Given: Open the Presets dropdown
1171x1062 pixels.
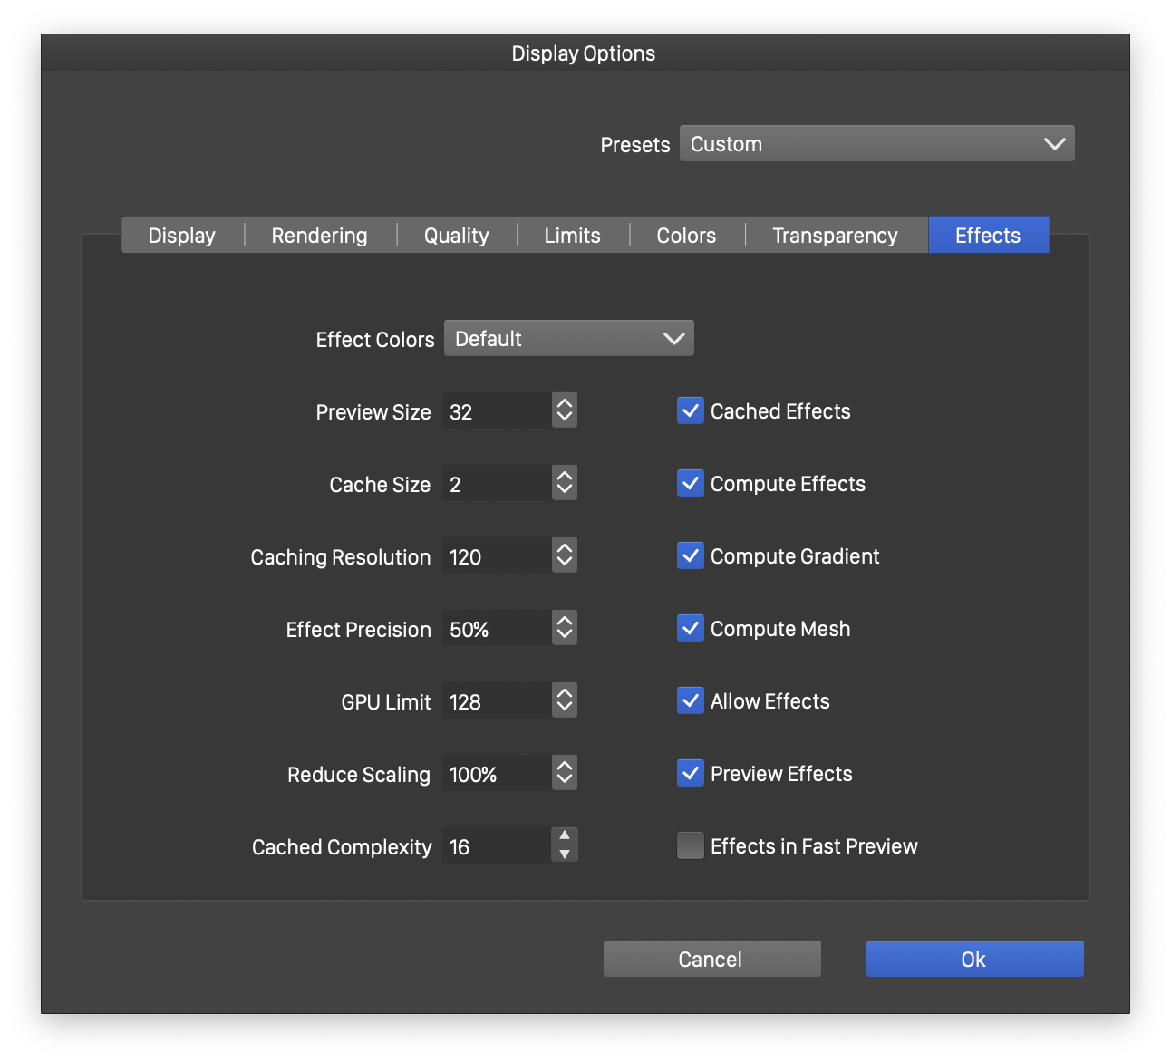Looking at the screenshot, I should [876, 143].
